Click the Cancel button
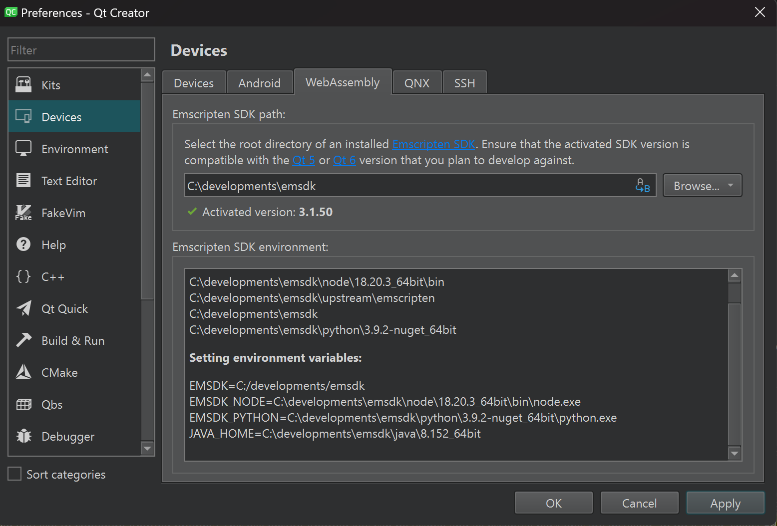 (x=639, y=503)
